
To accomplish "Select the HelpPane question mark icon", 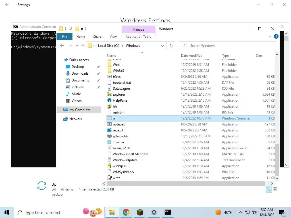I will click(x=109, y=100).
